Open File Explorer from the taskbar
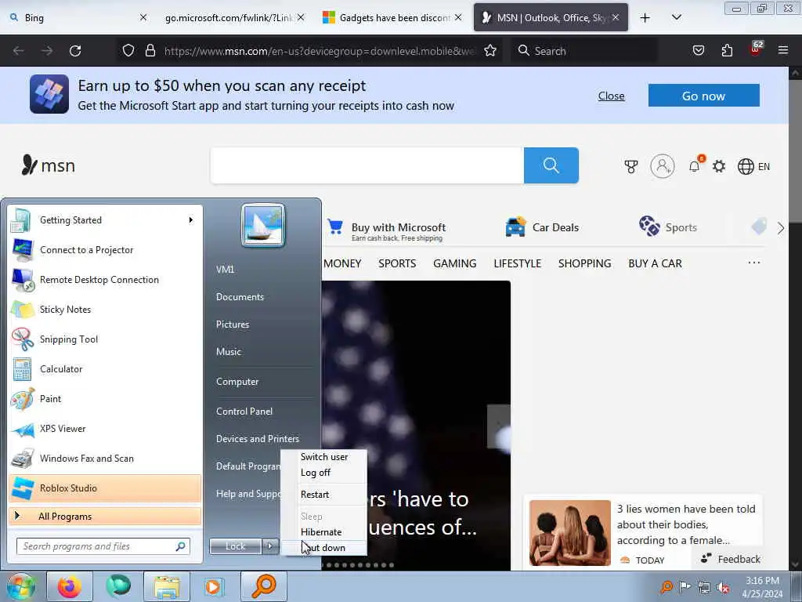This screenshot has width=802, height=602. pos(167,586)
